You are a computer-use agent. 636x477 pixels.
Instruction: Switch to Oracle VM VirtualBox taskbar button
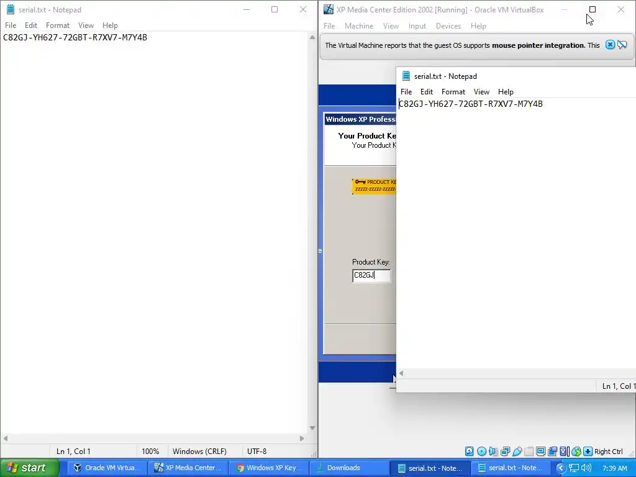(x=107, y=468)
